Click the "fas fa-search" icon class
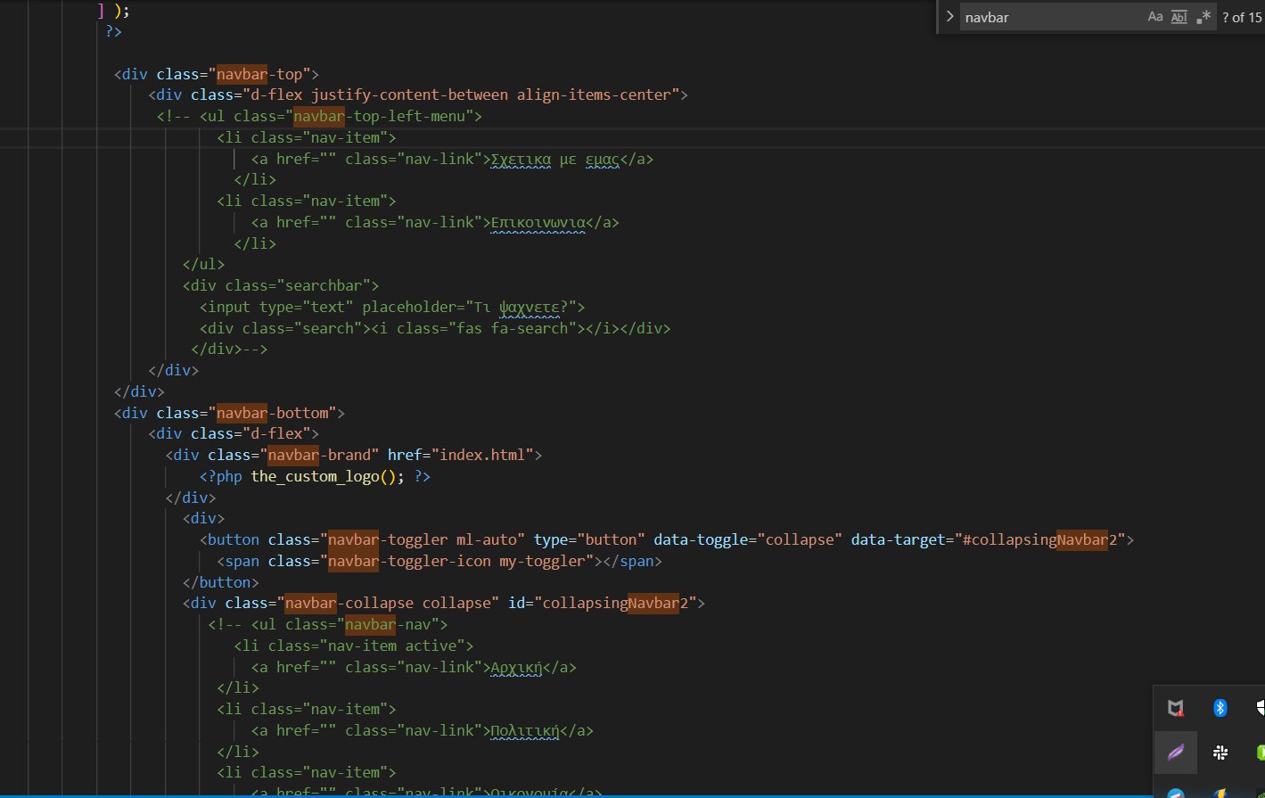1265x798 pixels. coord(512,328)
